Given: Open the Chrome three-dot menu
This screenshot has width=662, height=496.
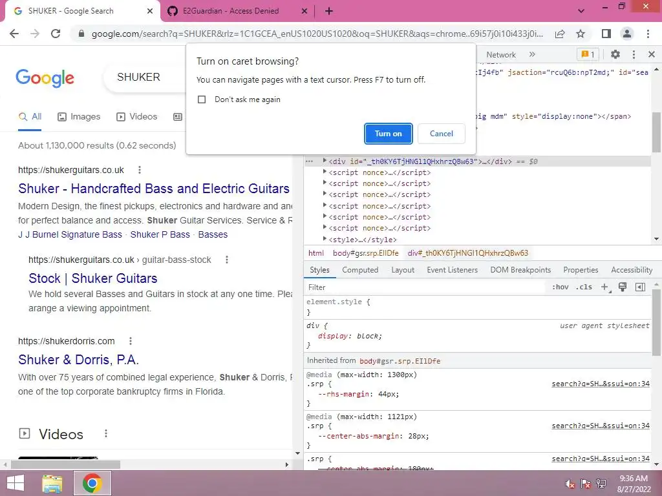Looking at the screenshot, I should (648, 34).
